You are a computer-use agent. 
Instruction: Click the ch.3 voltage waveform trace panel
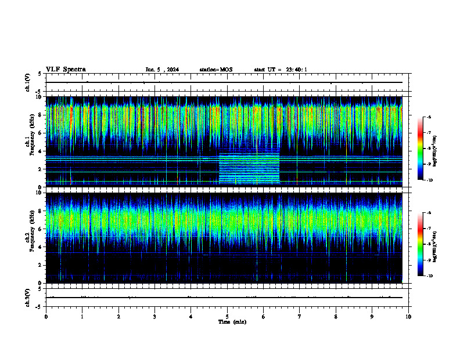click(x=227, y=298)
